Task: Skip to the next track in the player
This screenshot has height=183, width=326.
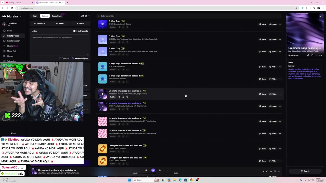Action: click(160, 170)
